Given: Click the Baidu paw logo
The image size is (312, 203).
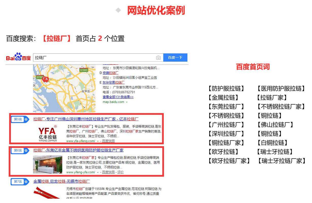Looking at the screenshot, I should [x=19, y=57].
